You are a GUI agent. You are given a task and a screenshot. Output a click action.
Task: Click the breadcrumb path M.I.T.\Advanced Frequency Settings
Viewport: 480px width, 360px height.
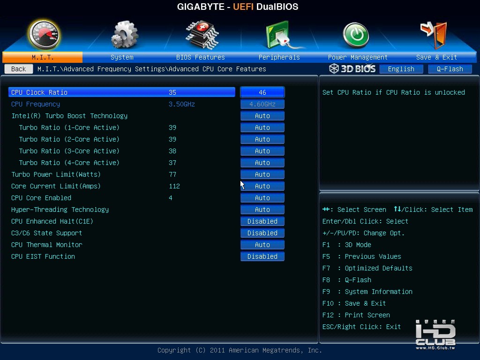[101, 69]
